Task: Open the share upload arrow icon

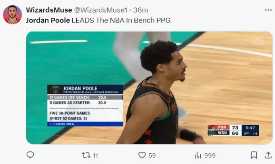Action: (x=268, y=155)
